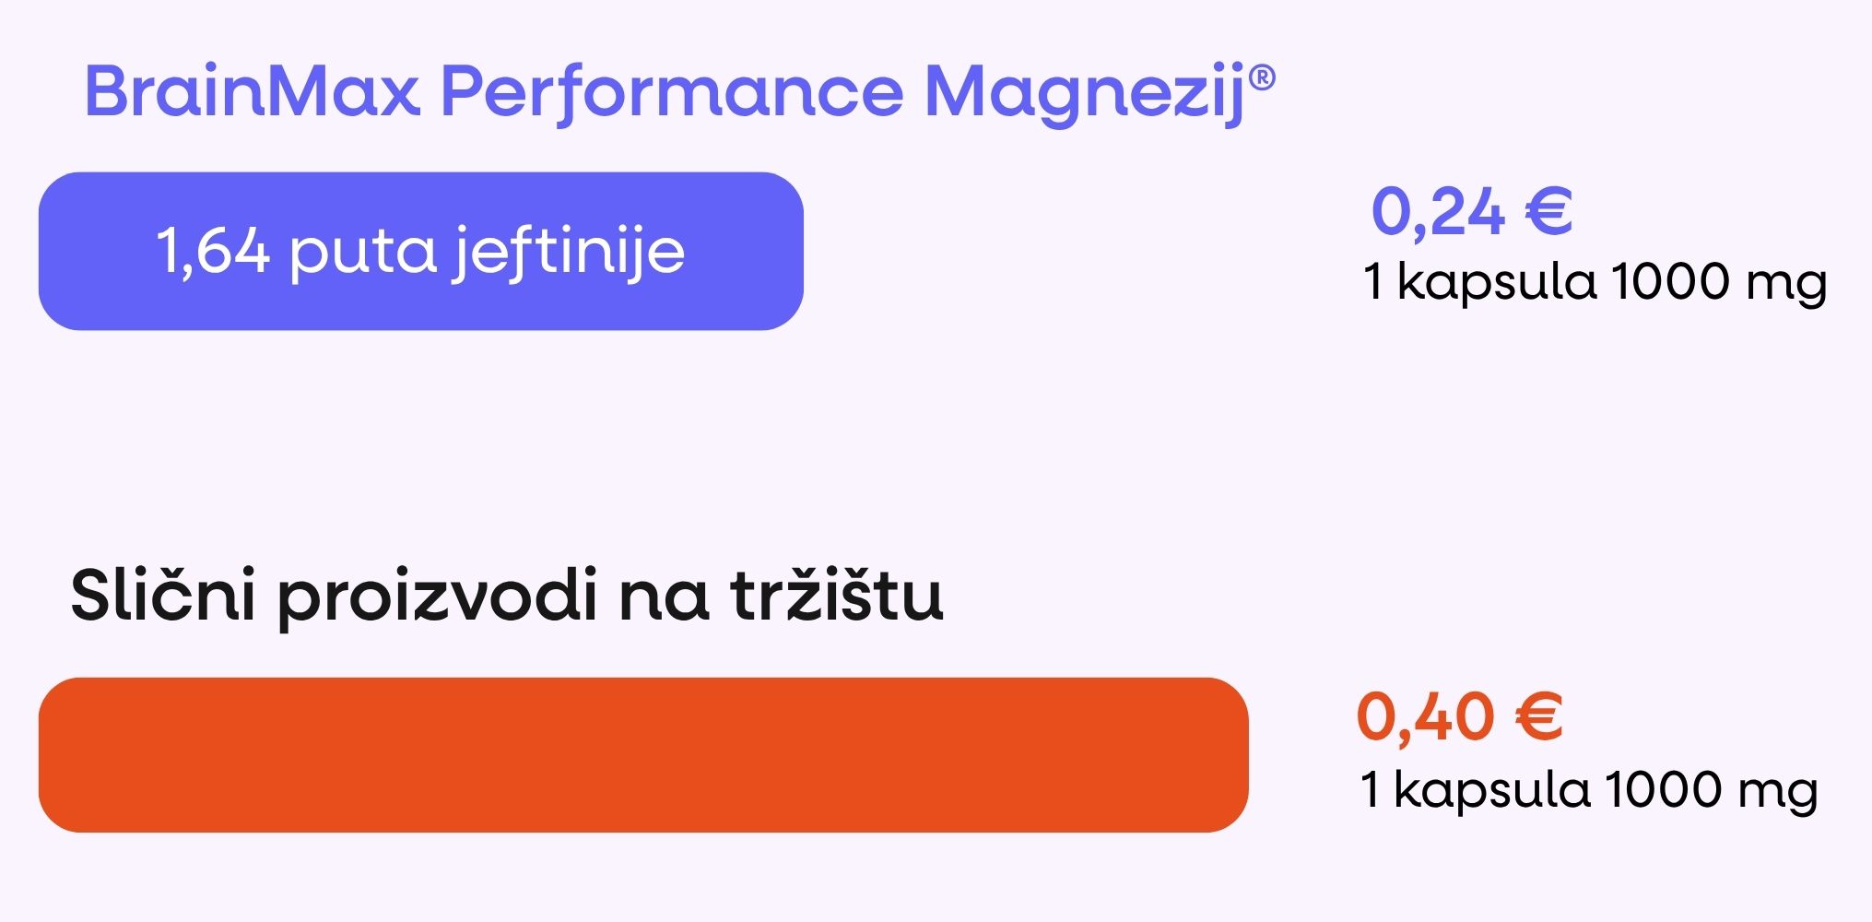Click the word "BrainMax" in the title
The width and height of the screenshot is (1872, 922).
click(252, 92)
